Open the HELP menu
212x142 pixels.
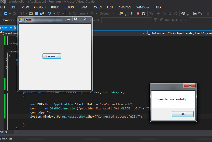click(x=158, y=7)
